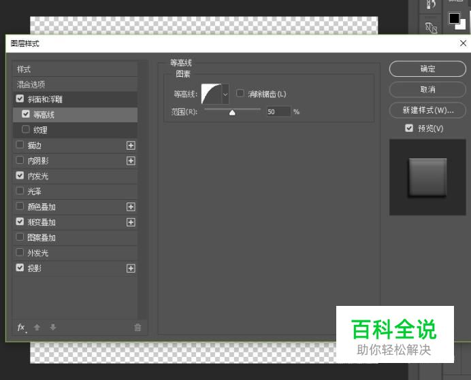Click the black foreground color swatch

point(454,18)
